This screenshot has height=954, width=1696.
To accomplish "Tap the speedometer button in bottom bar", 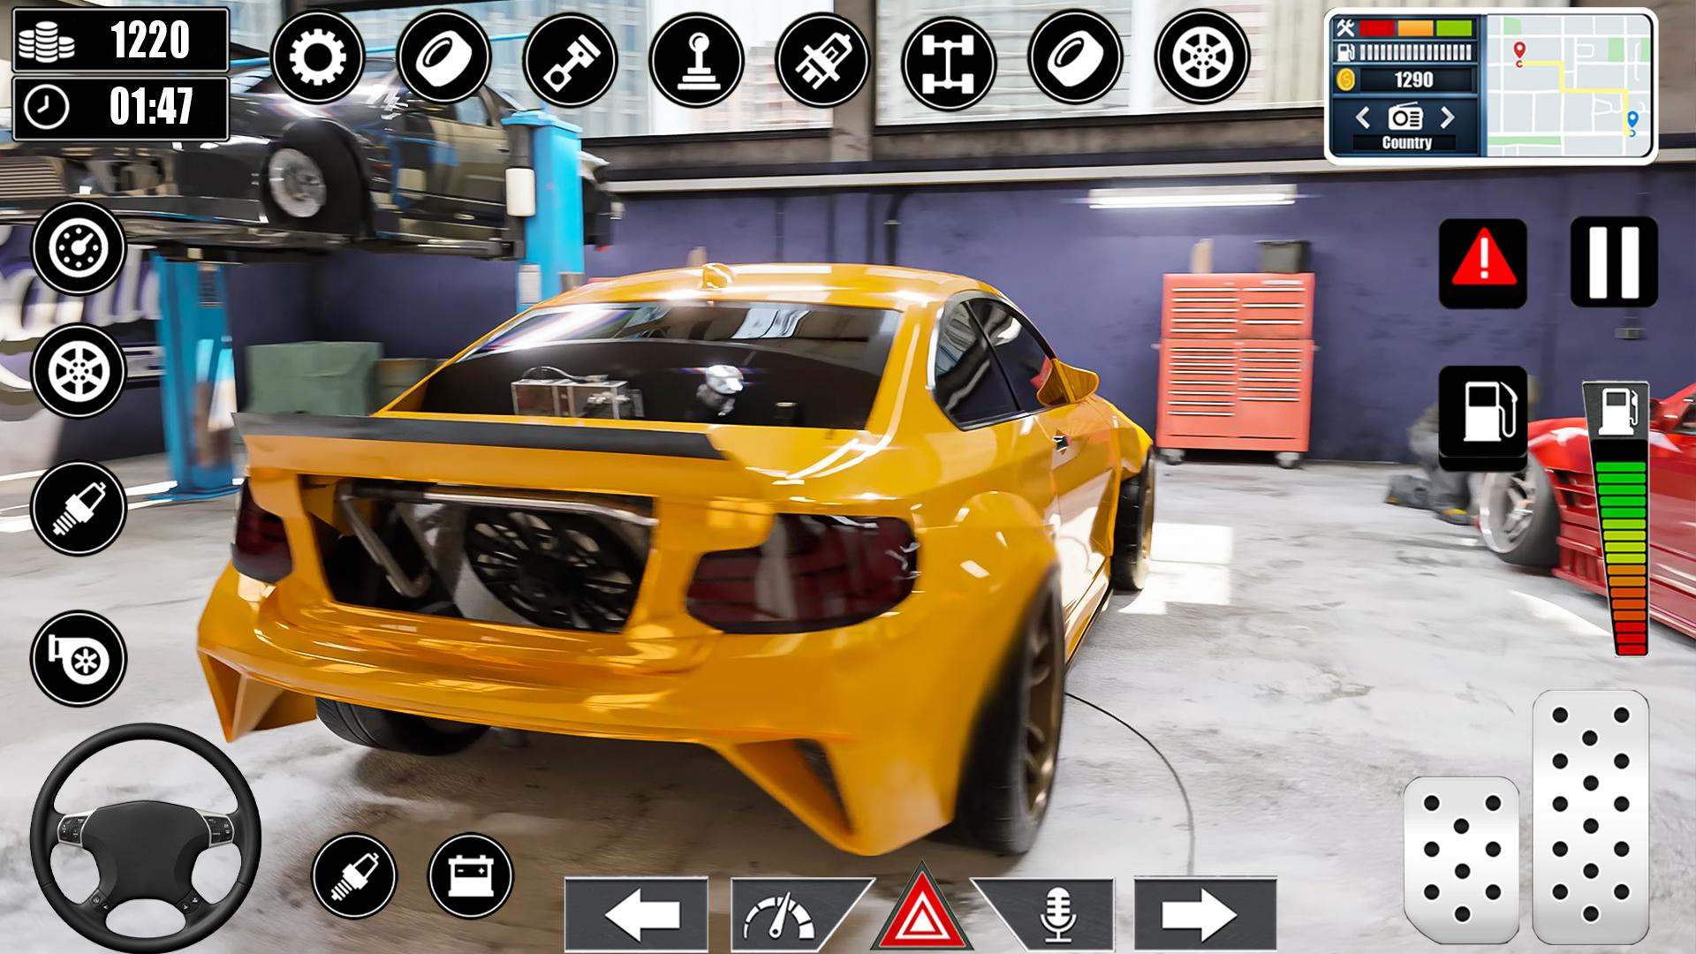I will click(791, 913).
